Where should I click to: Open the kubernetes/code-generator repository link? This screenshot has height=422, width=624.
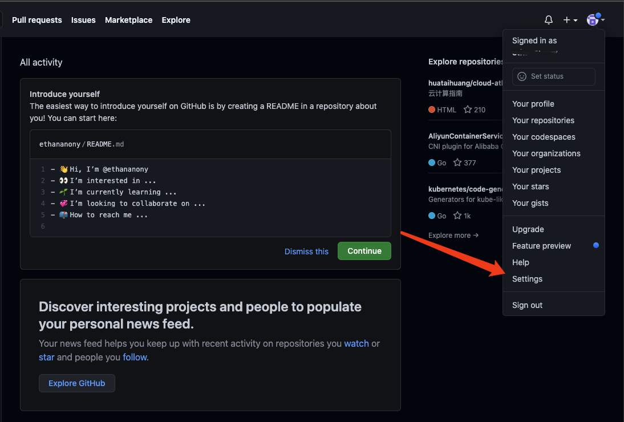tap(465, 189)
